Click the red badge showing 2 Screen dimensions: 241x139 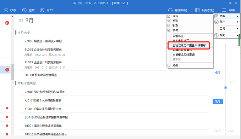point(7,23)
